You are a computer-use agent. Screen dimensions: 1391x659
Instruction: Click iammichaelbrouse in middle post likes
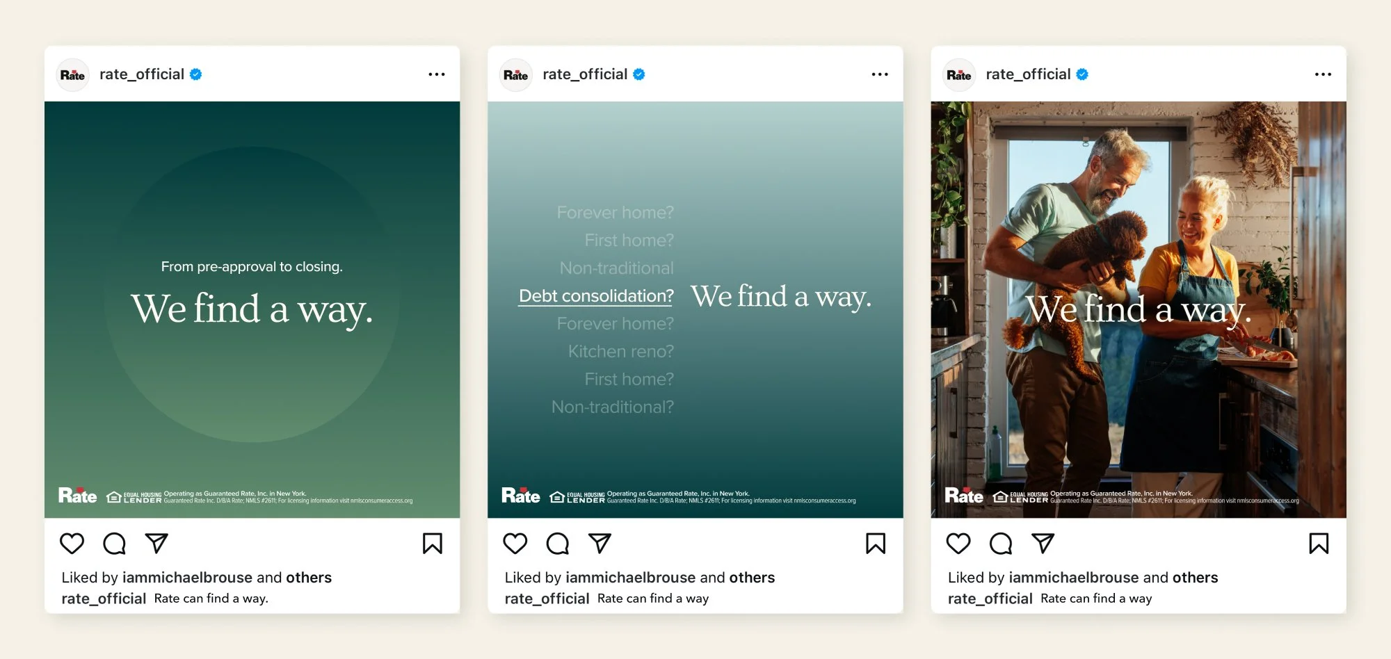(x=631, y=578)
